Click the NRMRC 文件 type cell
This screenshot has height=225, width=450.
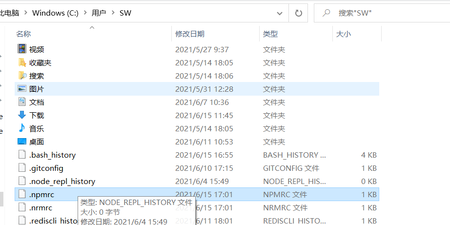pos(285,208)
